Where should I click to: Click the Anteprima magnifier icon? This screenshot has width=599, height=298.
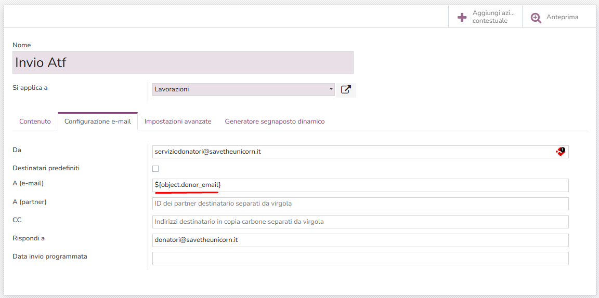[x=536, y=18]
